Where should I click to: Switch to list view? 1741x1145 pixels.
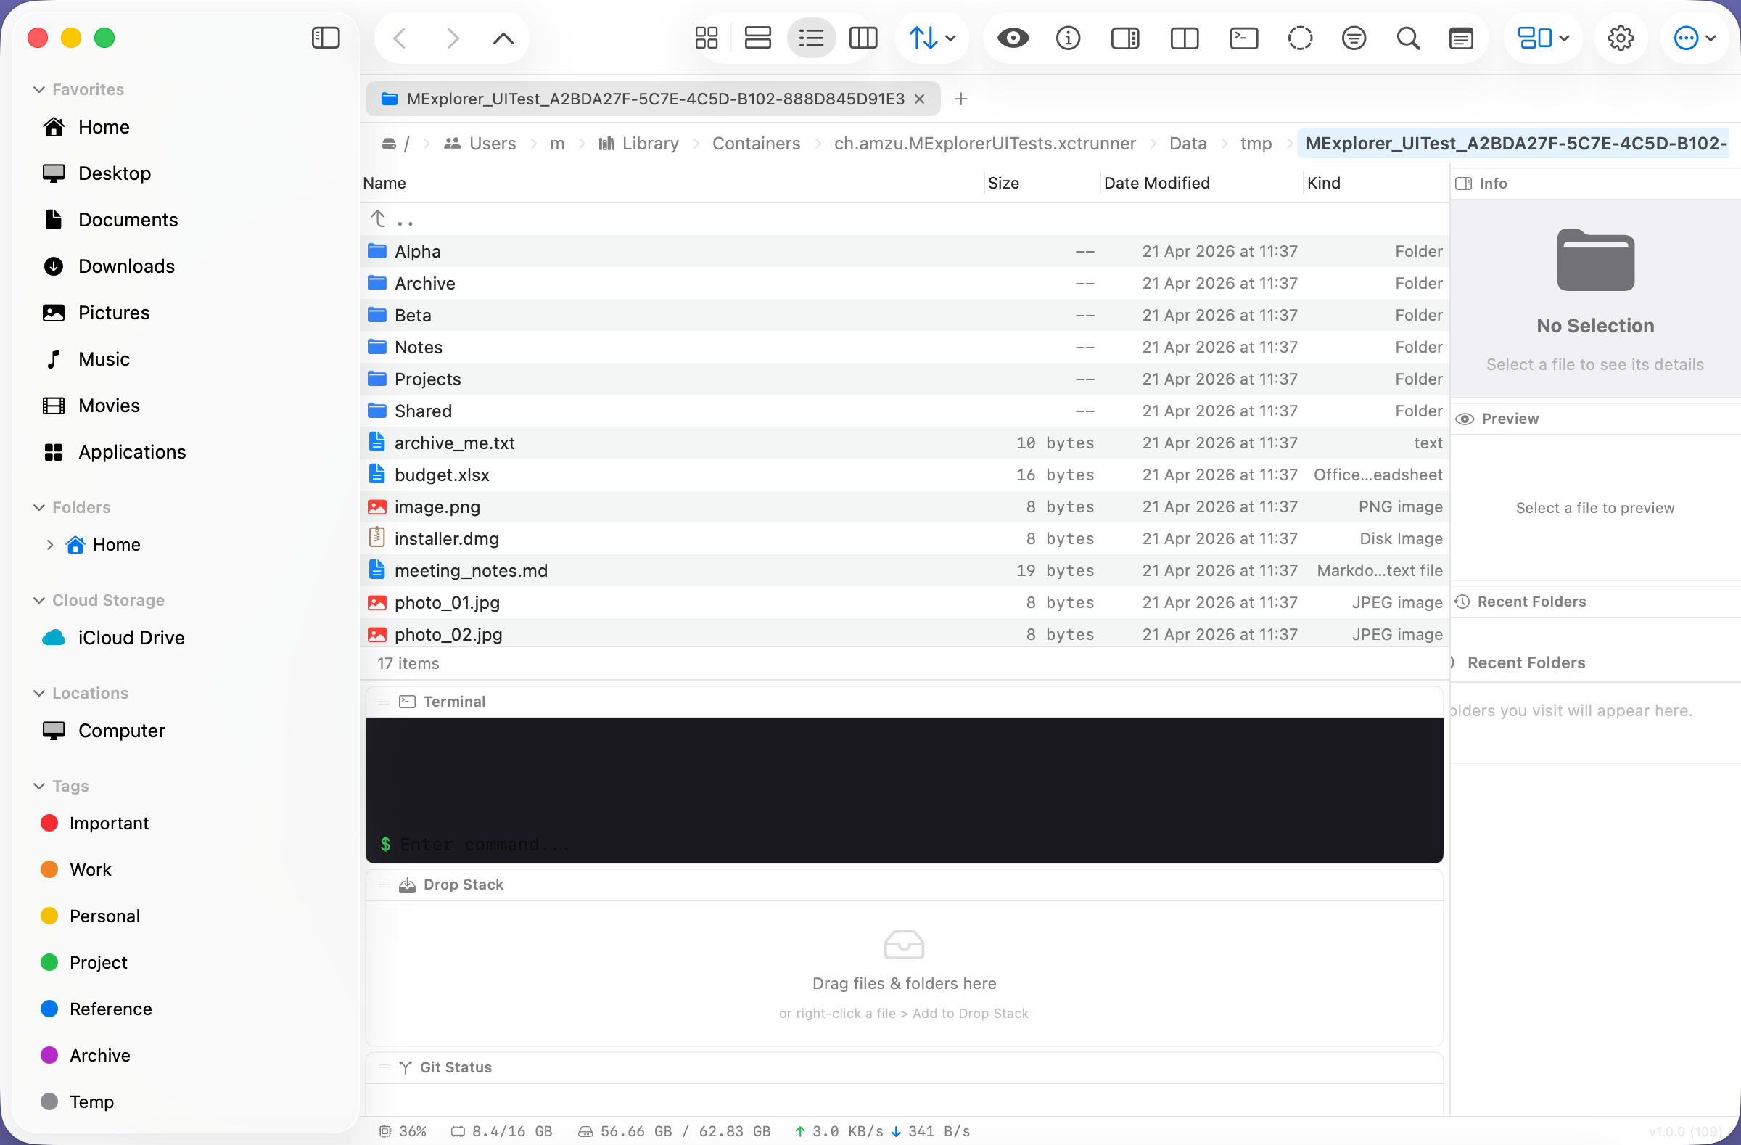811,38
